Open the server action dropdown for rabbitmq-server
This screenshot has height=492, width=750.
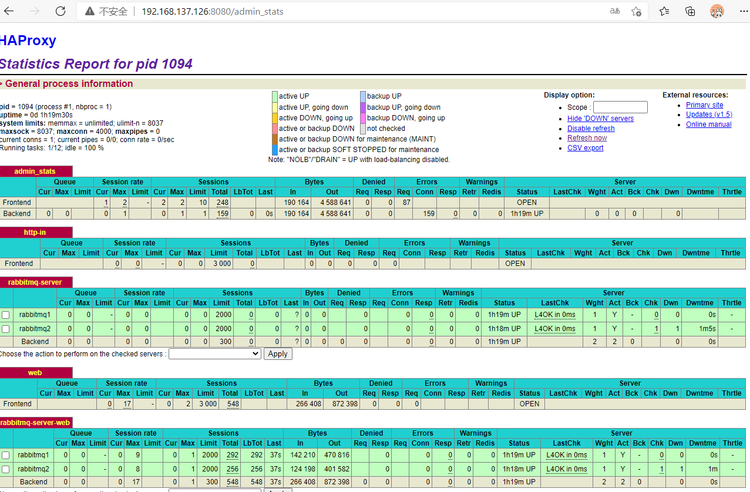point(214,354)
